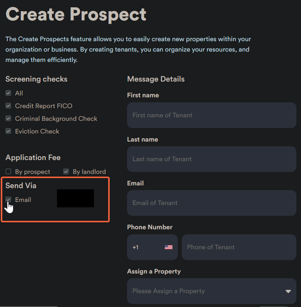Open the +1 country code selector
Viewport: 301px width, 307px height.
[152, 247]
